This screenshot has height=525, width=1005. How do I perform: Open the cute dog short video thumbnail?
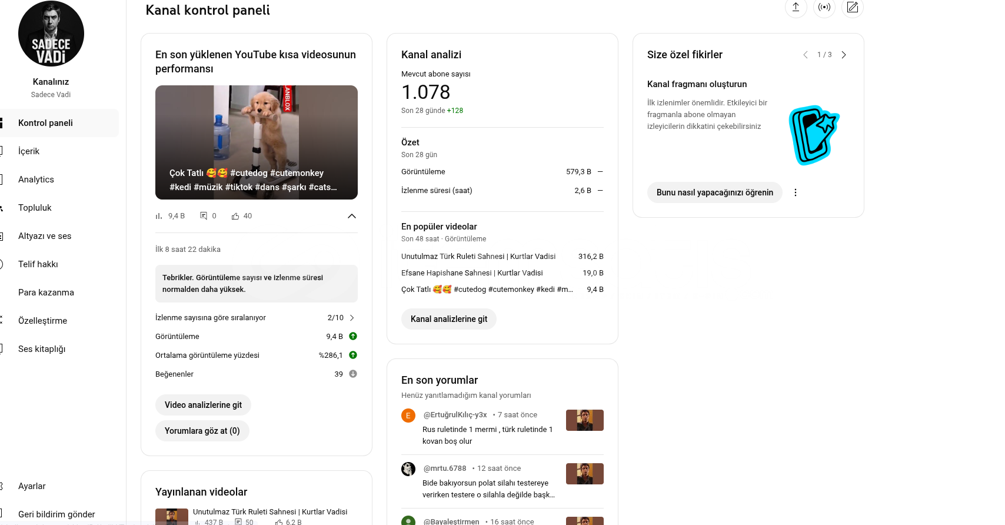(257, 142)
